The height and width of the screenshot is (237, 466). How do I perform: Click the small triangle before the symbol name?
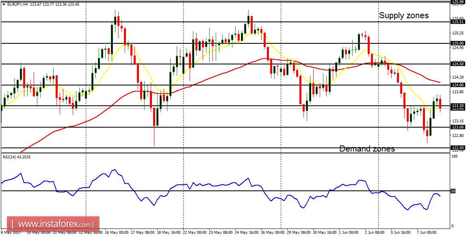[x=3, y=4]
